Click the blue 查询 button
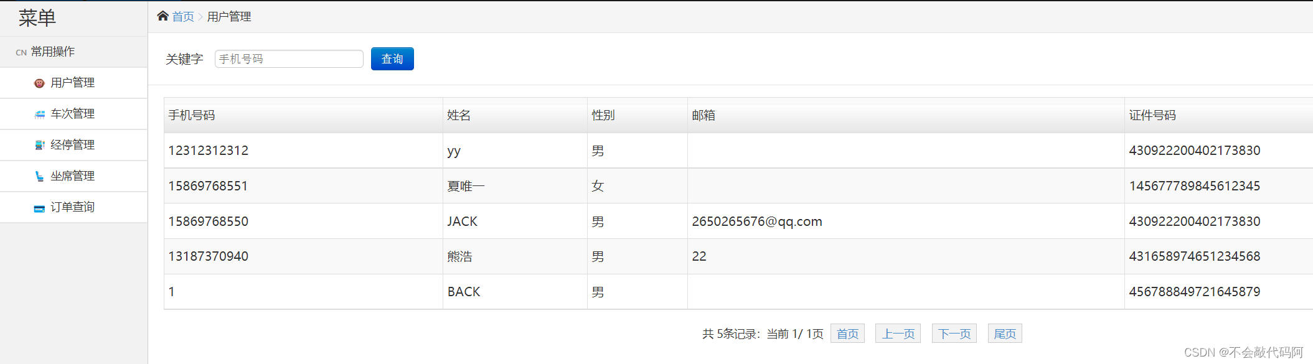 392,58
